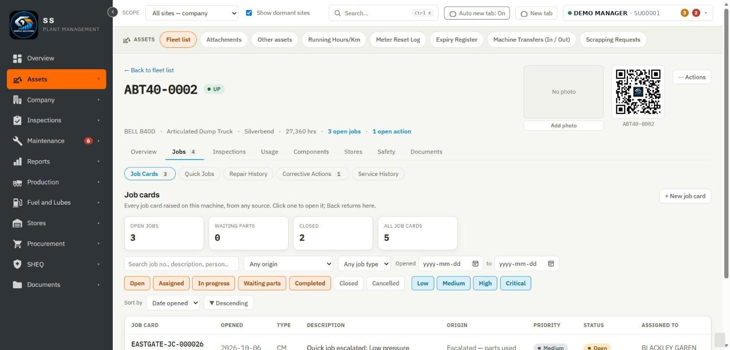Toggle Auto new tab setting

coord(477,13)
